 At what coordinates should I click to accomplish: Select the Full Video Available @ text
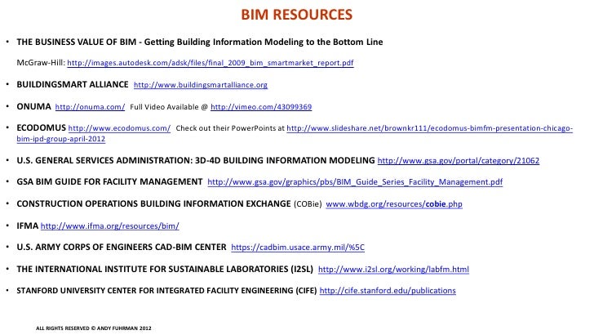[x=169, y=107]
